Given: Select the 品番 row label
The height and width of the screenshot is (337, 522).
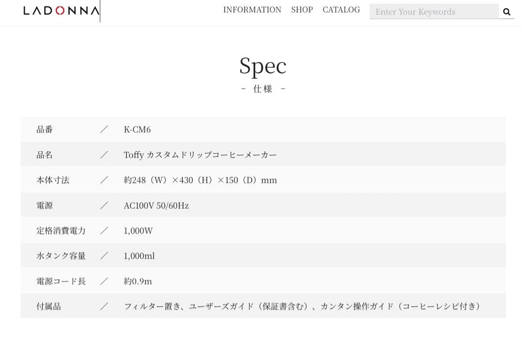Looking at the screenshot, I should coord(44,130).
